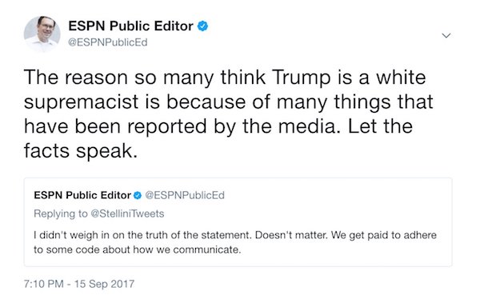Visit the @ESPNPublicEd handle under the author name
This screenshot has width=480, height=299.
pyautogui.click(x=108, y=42)
